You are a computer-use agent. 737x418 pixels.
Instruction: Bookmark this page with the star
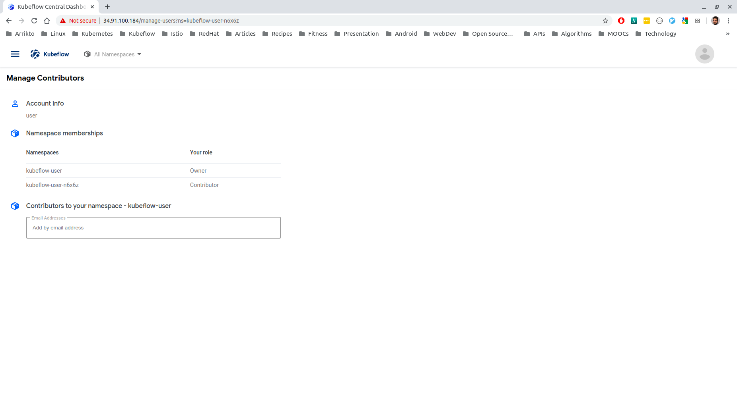tap(605, 21)
